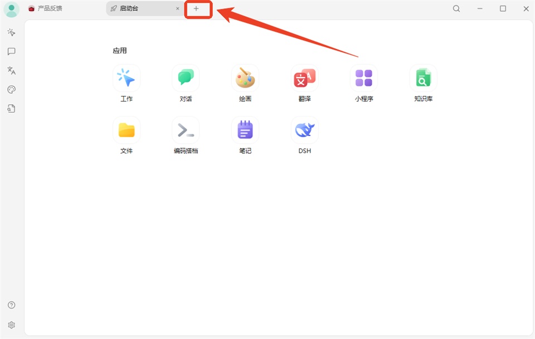Open the 工作 app icon
The image size is (535, 339).
[x=127, y=78]
